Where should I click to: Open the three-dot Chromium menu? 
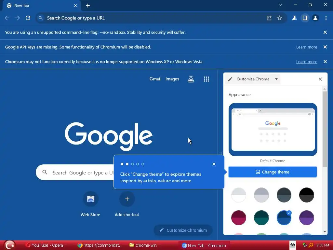click(326, 18)
